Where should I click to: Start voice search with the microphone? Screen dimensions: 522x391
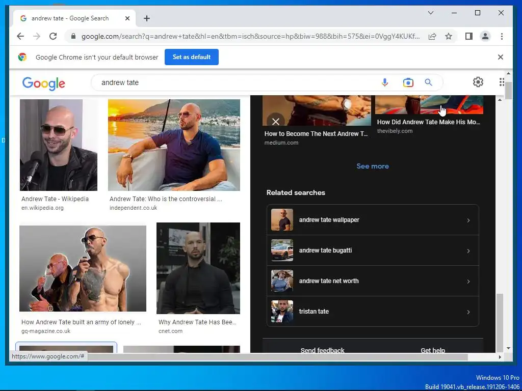click(385, 82)
